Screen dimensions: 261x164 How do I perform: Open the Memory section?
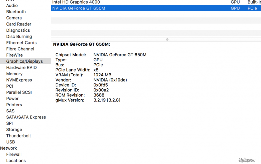14,74
